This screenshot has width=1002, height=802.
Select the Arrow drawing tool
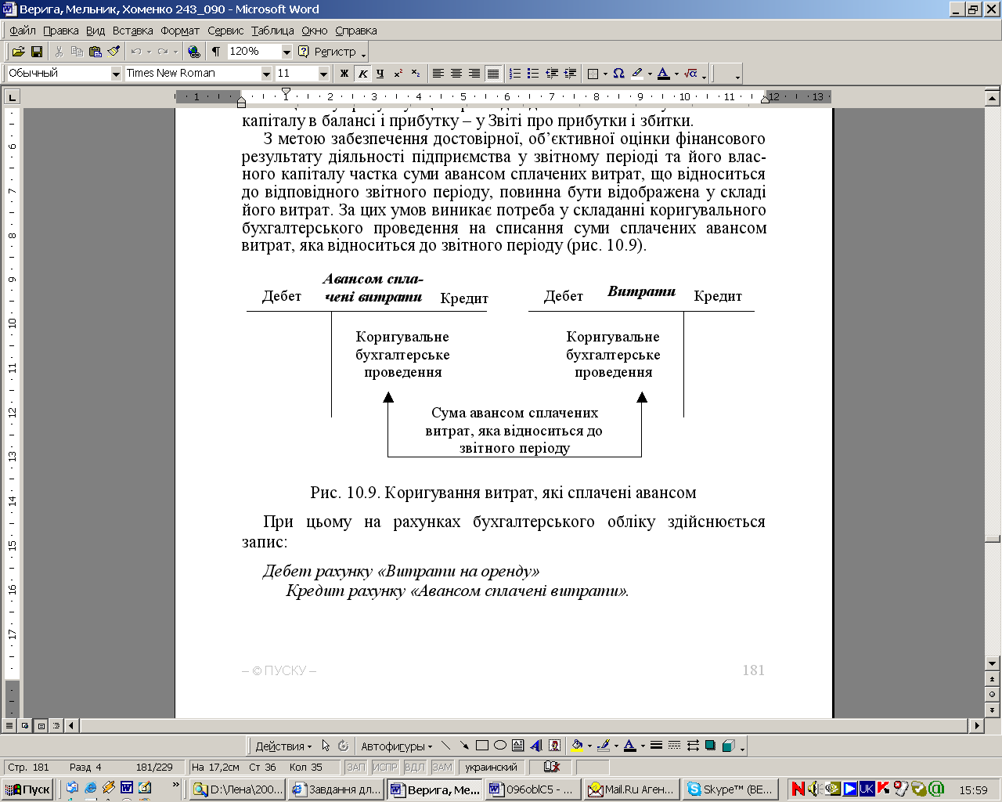pyautogui.click(x=464, y=746)
